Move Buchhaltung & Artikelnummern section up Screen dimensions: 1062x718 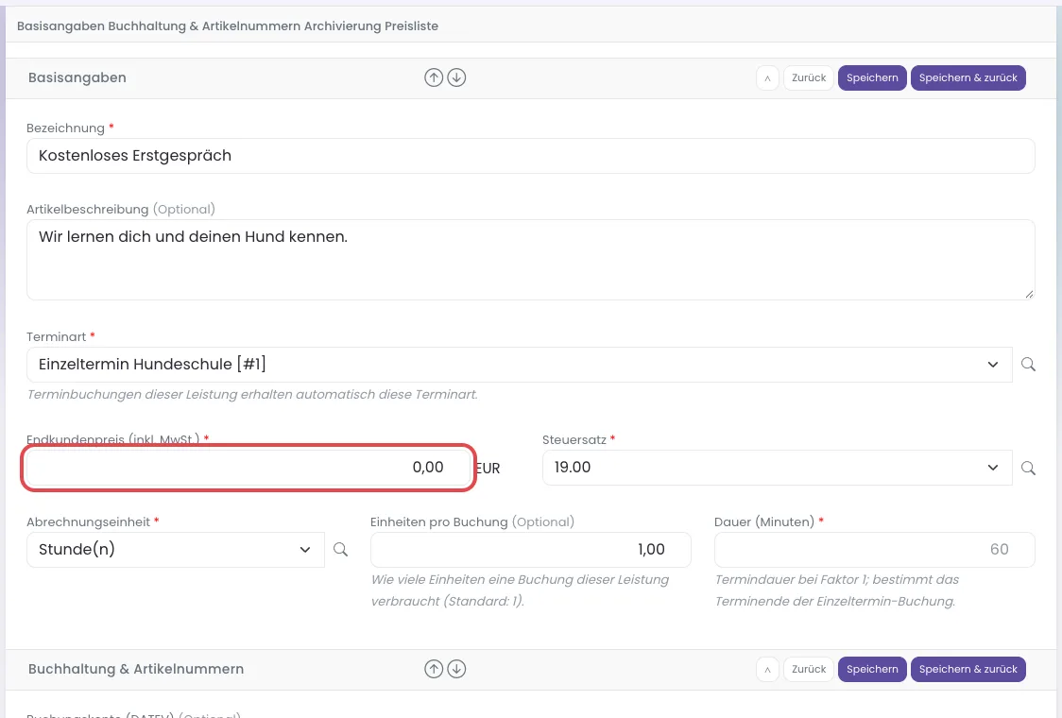434,669
